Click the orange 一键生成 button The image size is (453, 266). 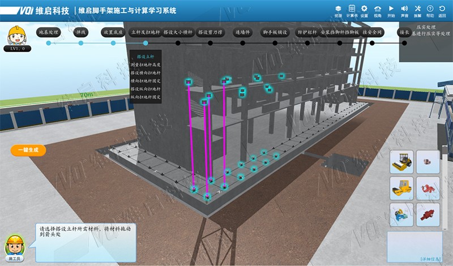pyautogui.click(x=28, y=150)
